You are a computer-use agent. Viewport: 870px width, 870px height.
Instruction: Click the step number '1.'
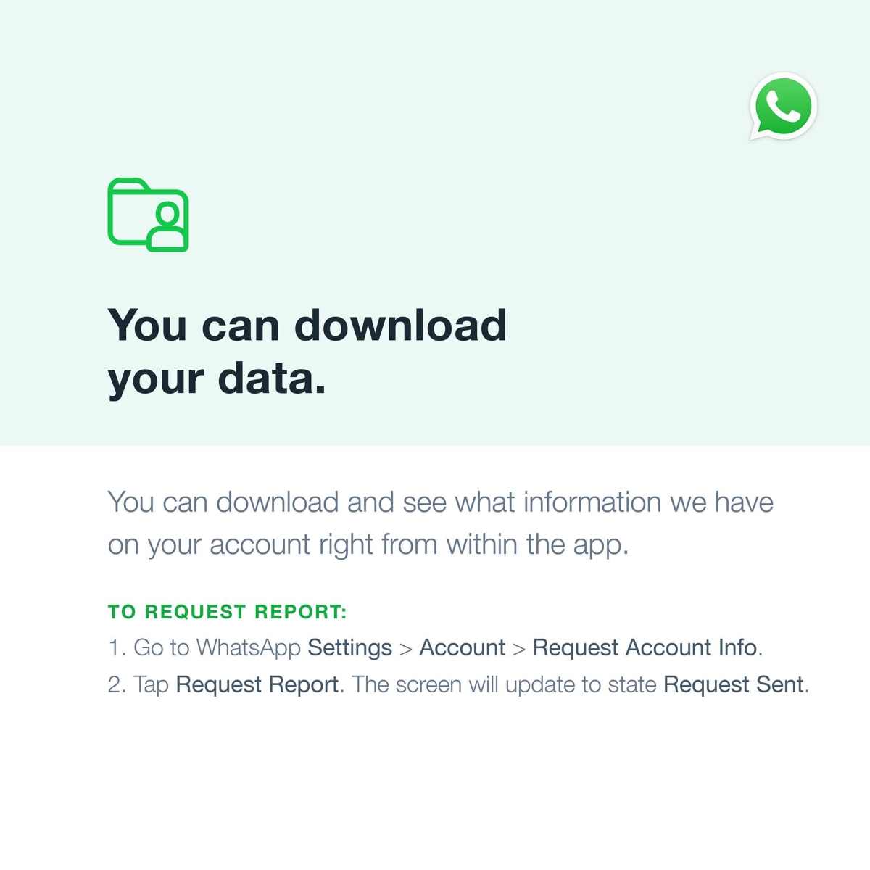point(117,647)
